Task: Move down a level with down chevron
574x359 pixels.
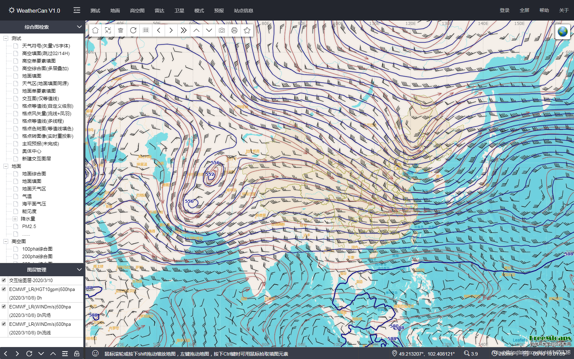Action: [x=209, y=30]
